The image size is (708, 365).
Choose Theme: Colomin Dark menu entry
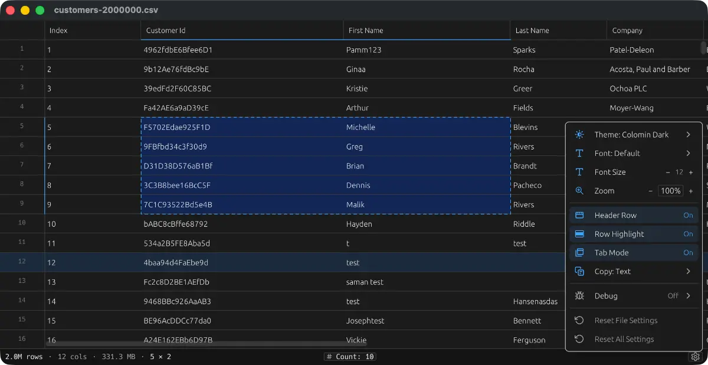point(634,135)
